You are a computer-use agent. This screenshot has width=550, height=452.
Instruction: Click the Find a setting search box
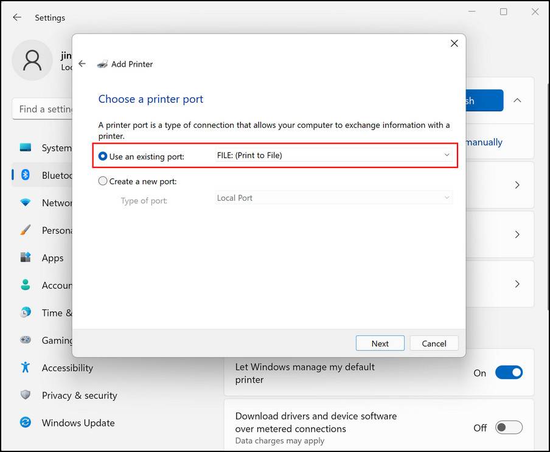pos(46,109)
